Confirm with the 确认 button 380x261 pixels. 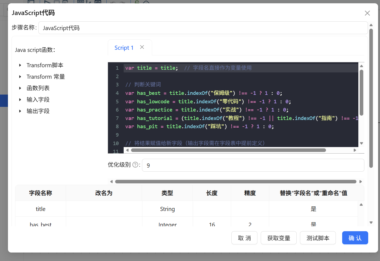coord(355,238)
